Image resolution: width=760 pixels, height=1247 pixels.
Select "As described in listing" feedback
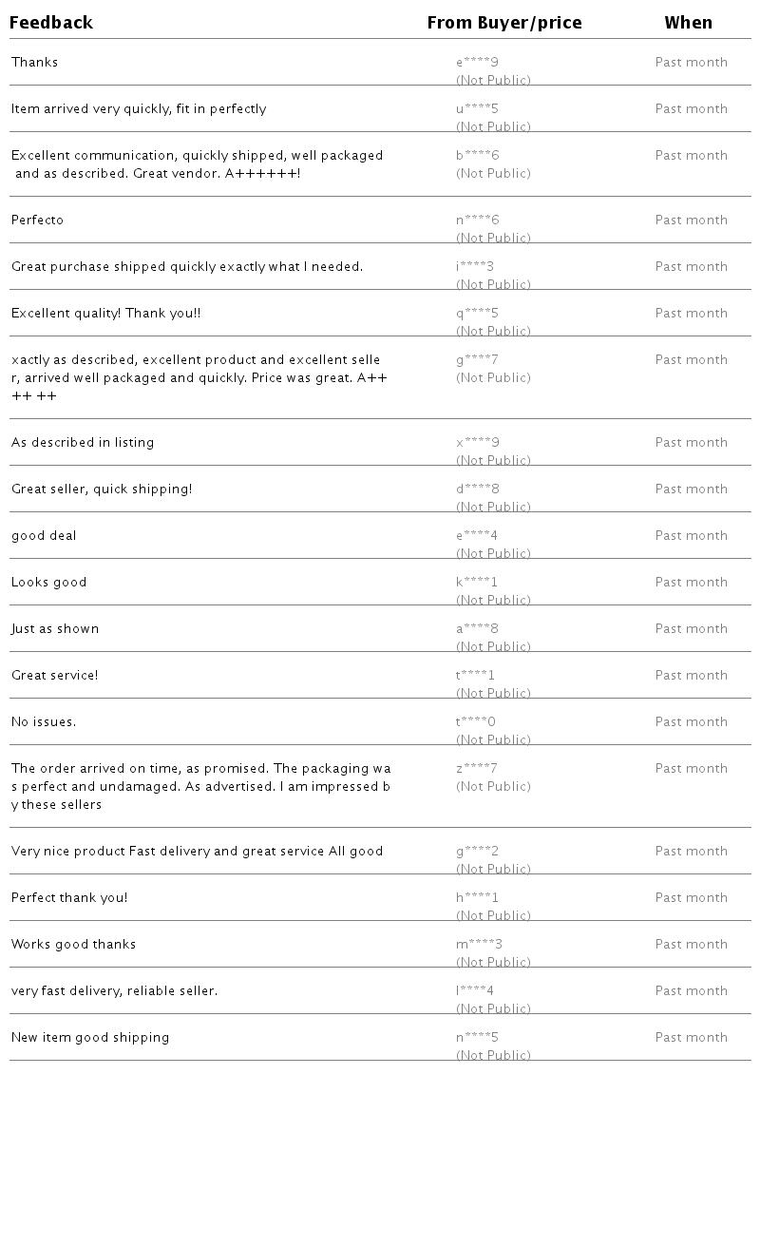click(x=83, y=443)
